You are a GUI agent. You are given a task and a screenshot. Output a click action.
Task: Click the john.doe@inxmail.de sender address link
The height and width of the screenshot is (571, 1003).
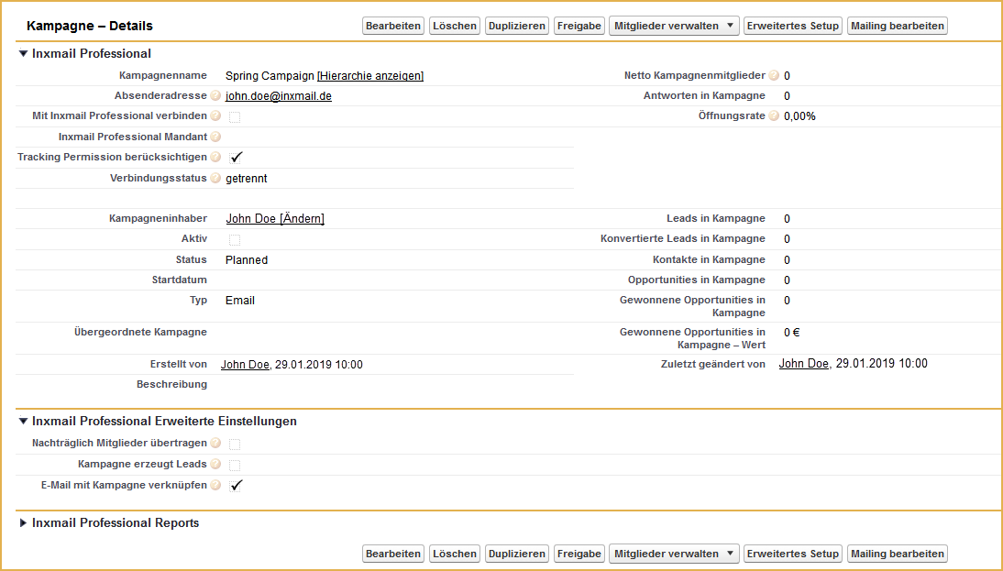pos(279,96)
